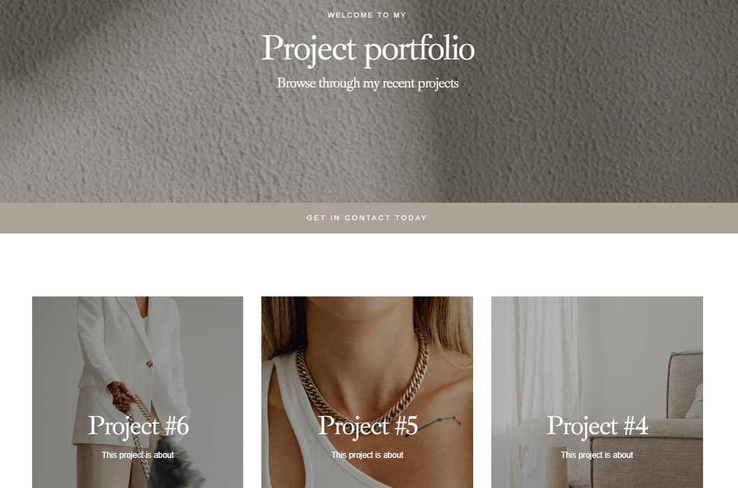738x488 pixels.
Task: Click the textured wall hero background
Action: pos(141,141)
